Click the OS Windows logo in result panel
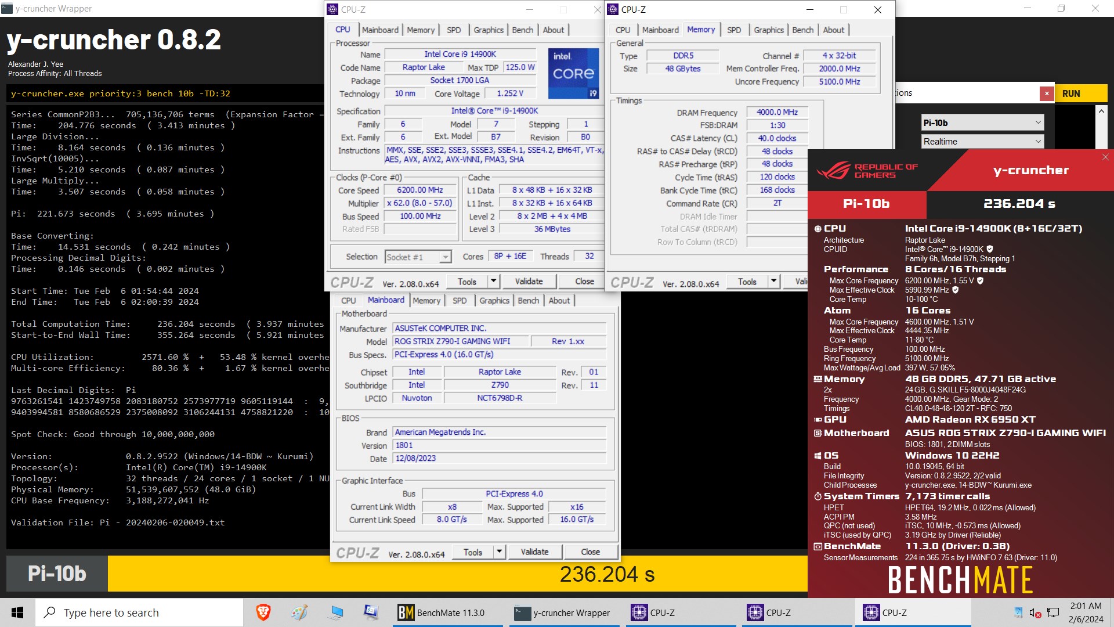Screen dimensions: 1114x627 tap(818, 456)
